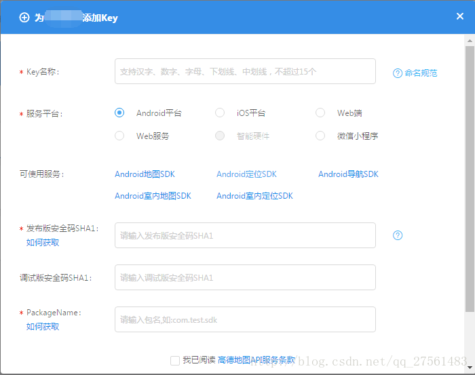
Task: Click 如何获取 under 发布版安全码SHA1
Action: [43, 242]
